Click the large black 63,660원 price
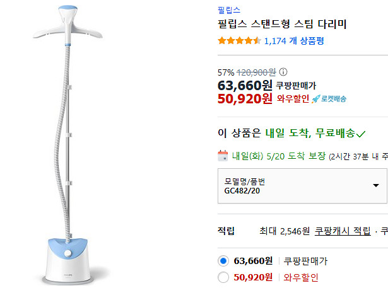Viewport: 388px width, 293px height. pos(245,84)
